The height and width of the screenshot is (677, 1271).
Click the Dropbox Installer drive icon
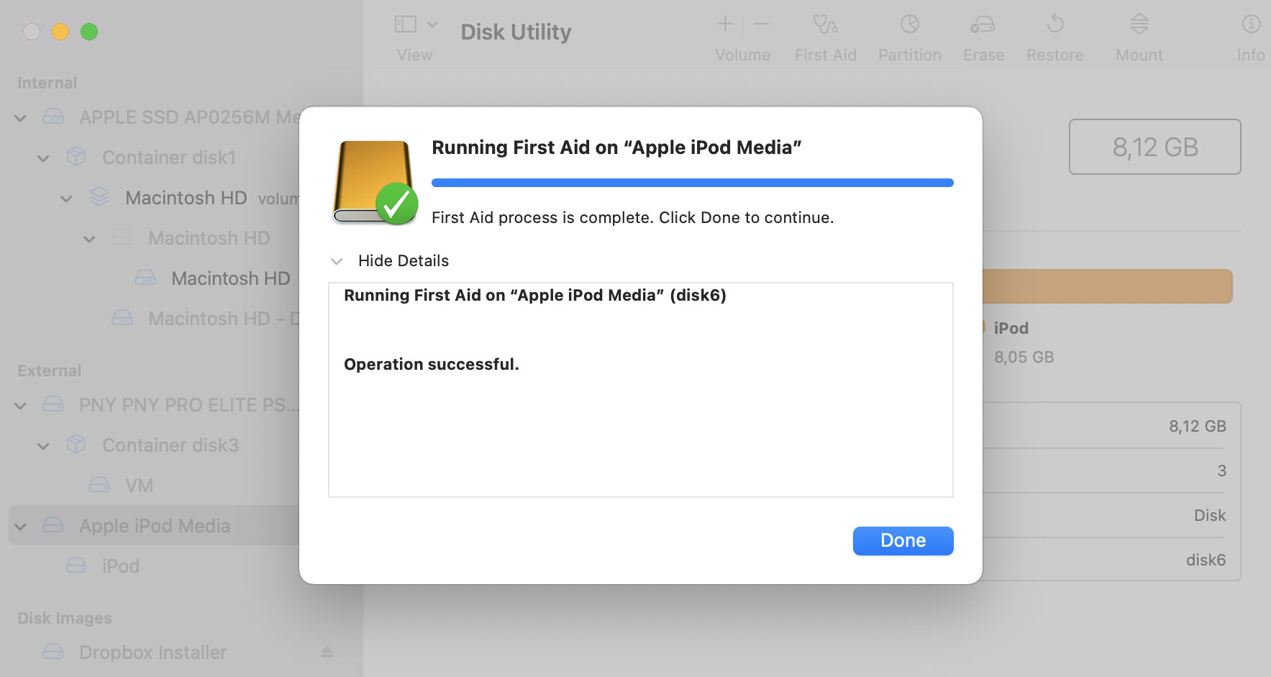53,652
